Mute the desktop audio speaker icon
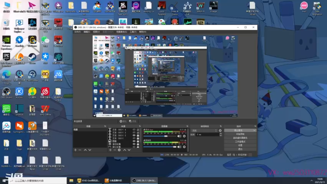The image size is (327, 184). coord(179,147)
